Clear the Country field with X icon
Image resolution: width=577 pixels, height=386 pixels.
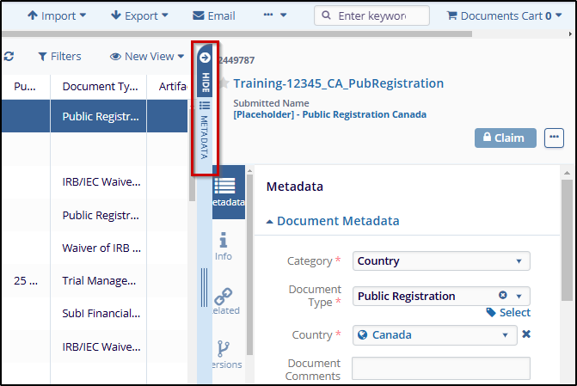click(526, 334)
